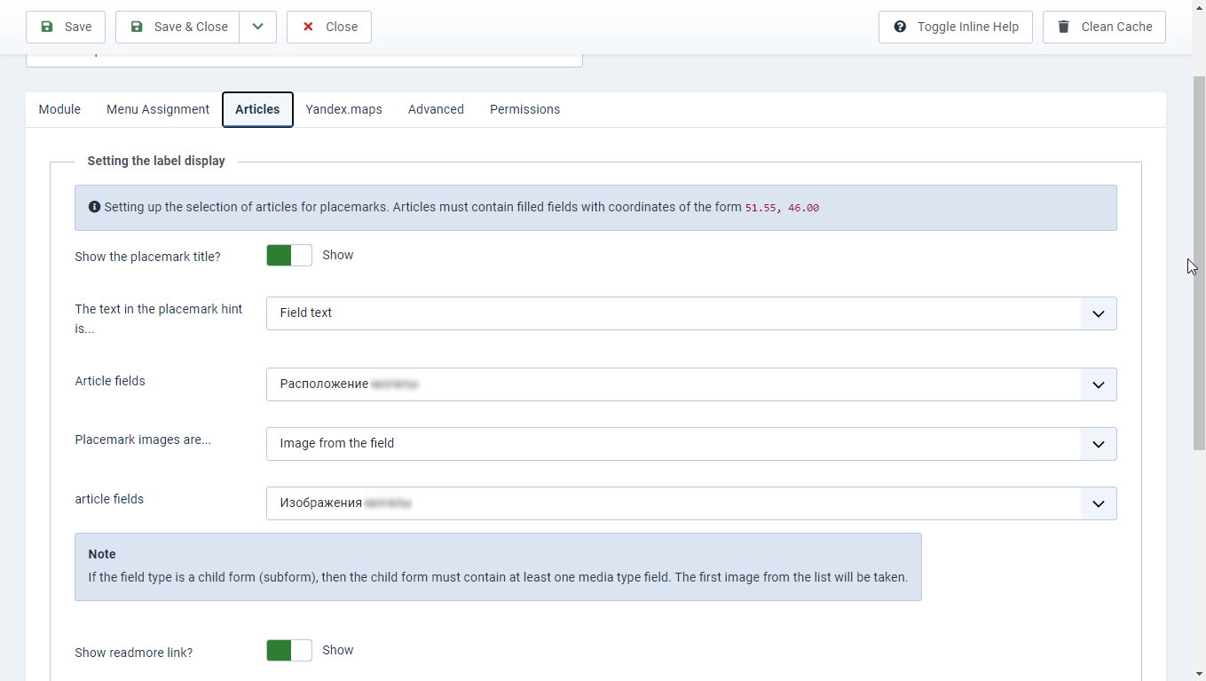
Task: Disable the Show readmore link switch
Action: pos(289,651)
